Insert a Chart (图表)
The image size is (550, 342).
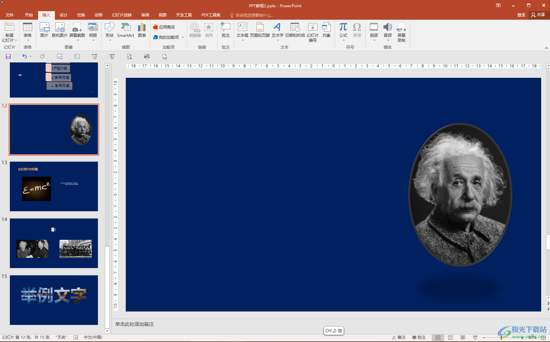point(142,30)
